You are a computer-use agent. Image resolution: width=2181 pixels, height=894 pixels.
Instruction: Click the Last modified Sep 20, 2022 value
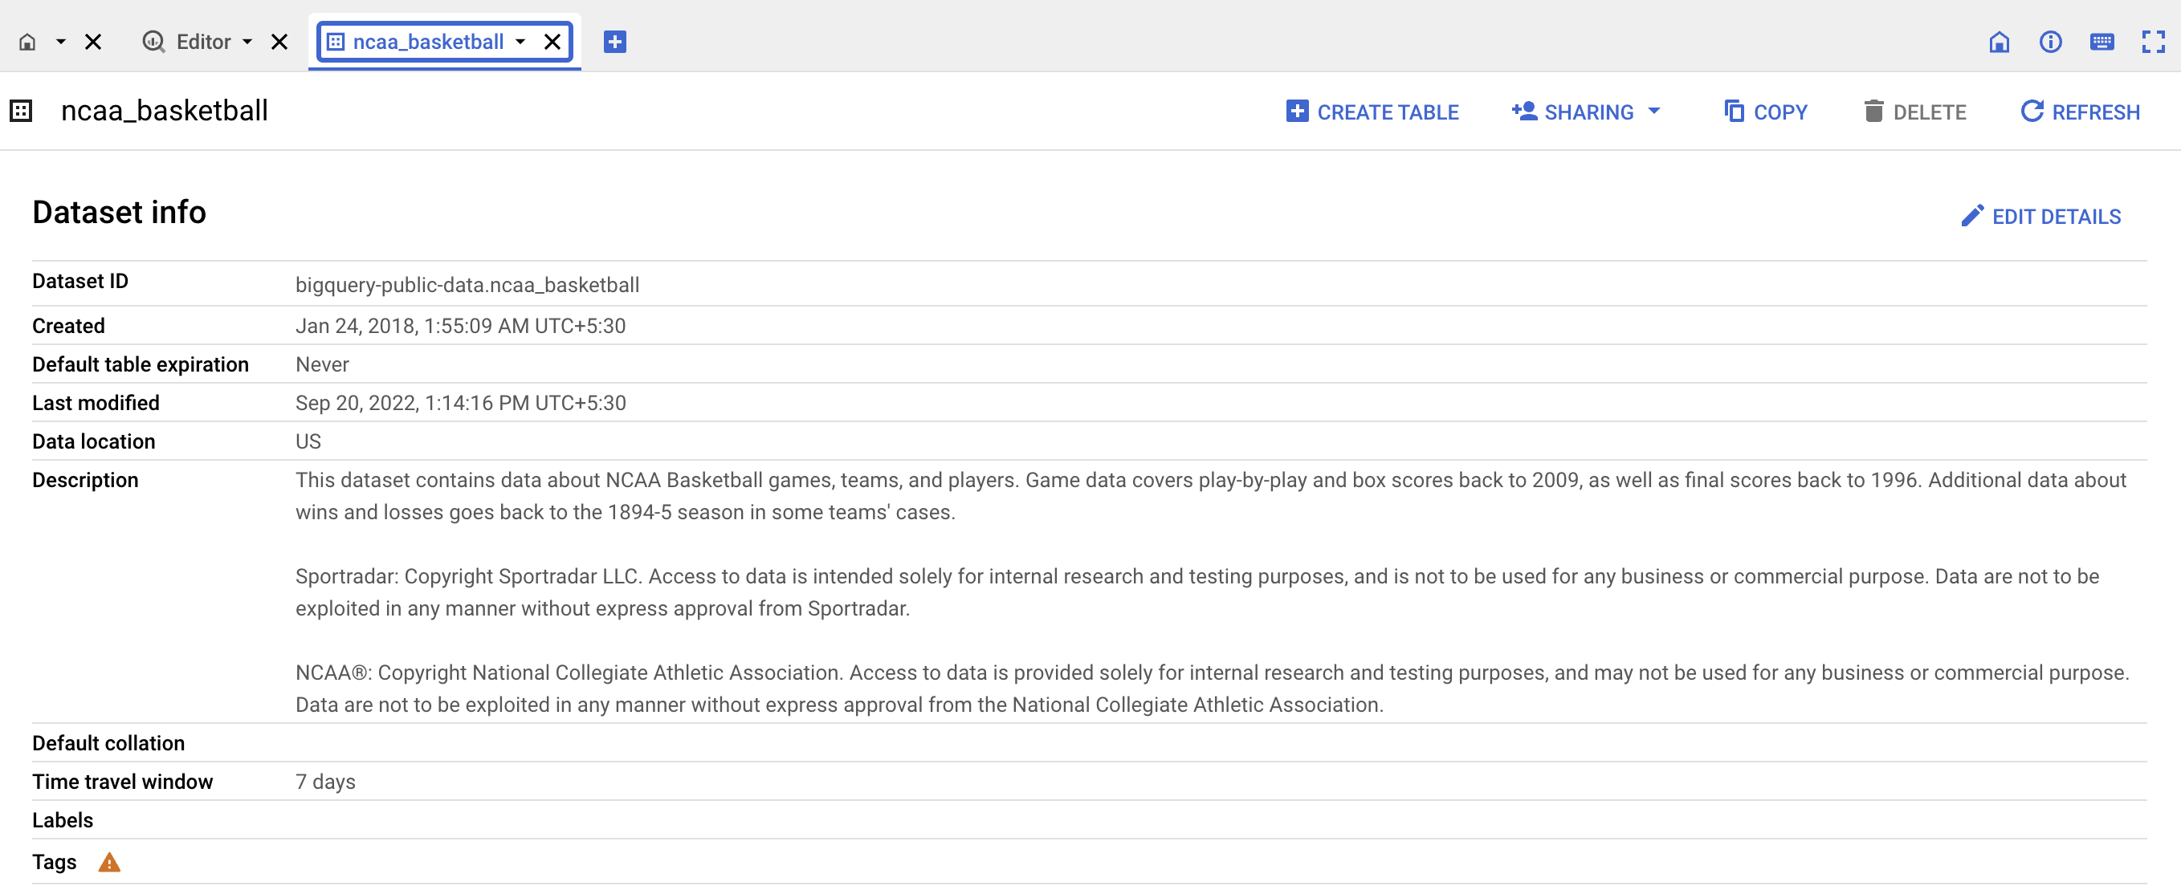click(461, 403)
